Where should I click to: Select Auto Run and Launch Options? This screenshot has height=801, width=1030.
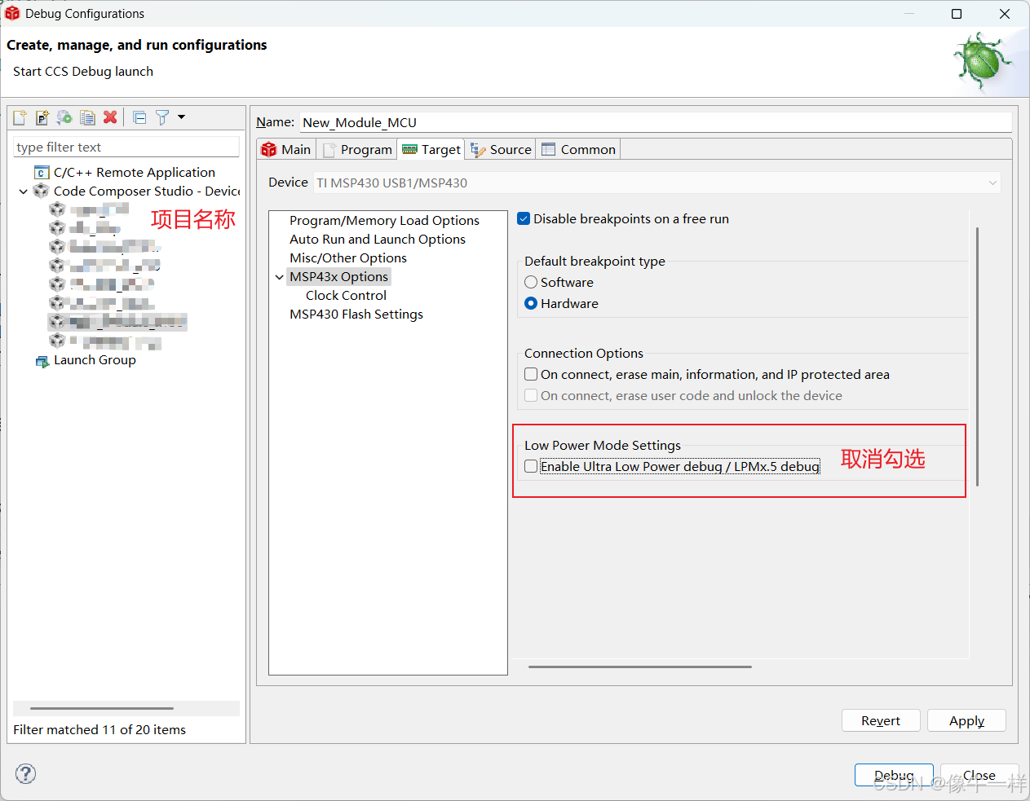click(x=378, y=240)
